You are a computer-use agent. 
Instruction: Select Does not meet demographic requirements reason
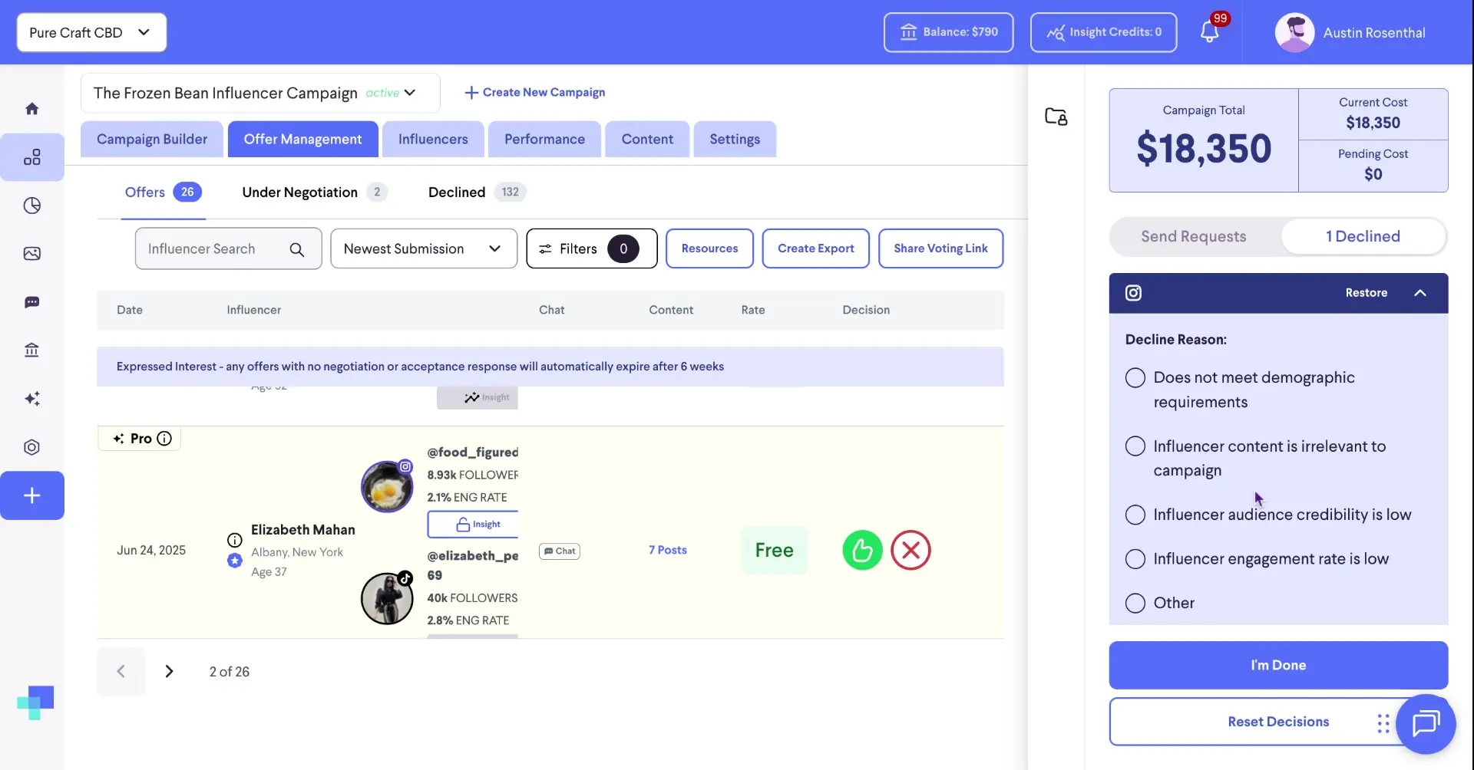click(x=1135, y=377)
